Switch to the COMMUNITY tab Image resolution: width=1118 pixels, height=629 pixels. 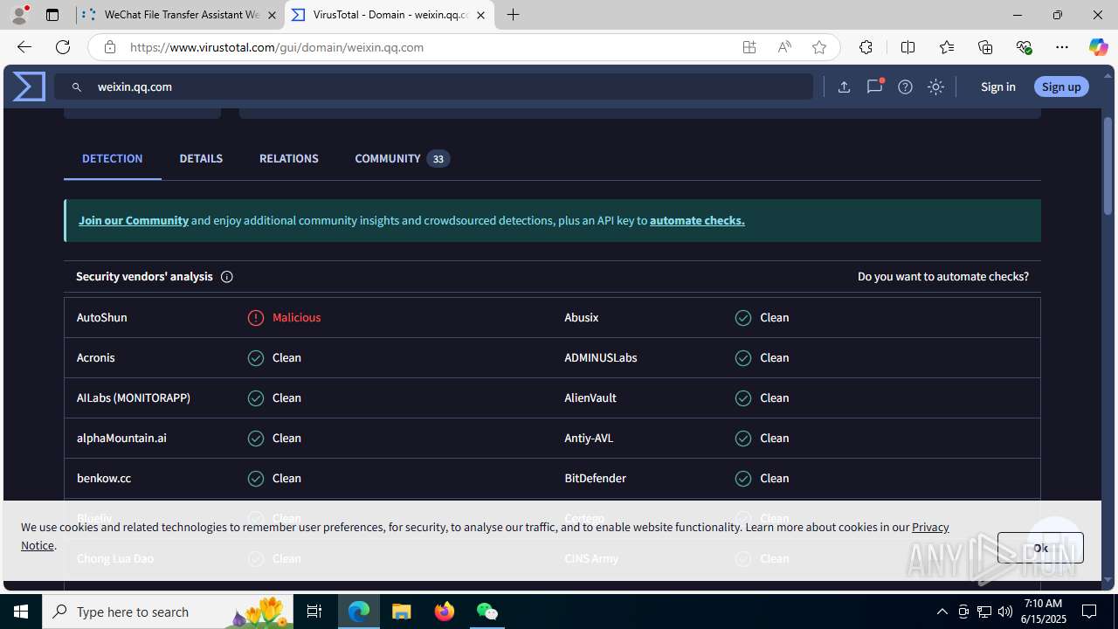point(402,158)
